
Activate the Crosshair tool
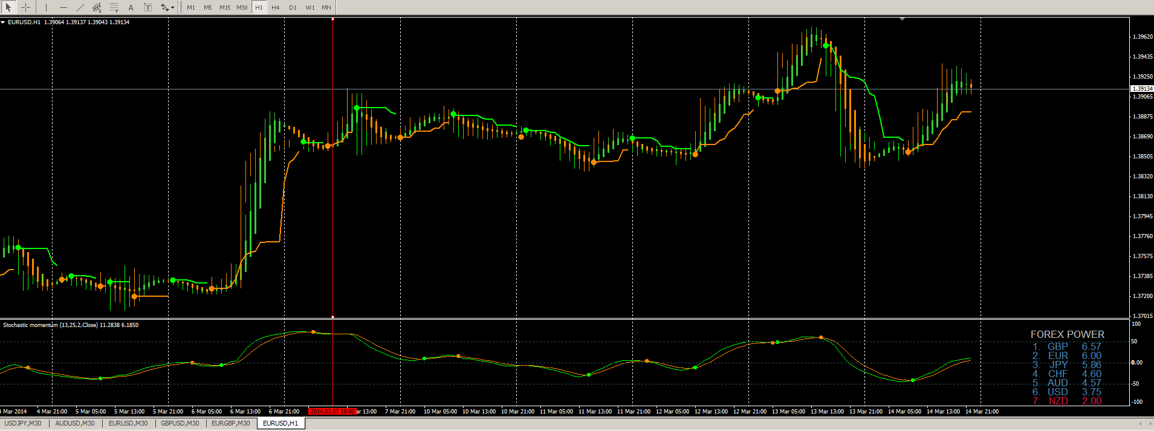[x=25, y=7]
